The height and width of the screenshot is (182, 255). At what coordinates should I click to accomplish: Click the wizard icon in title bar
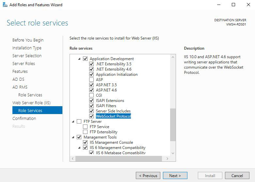[x=5, y=5]
